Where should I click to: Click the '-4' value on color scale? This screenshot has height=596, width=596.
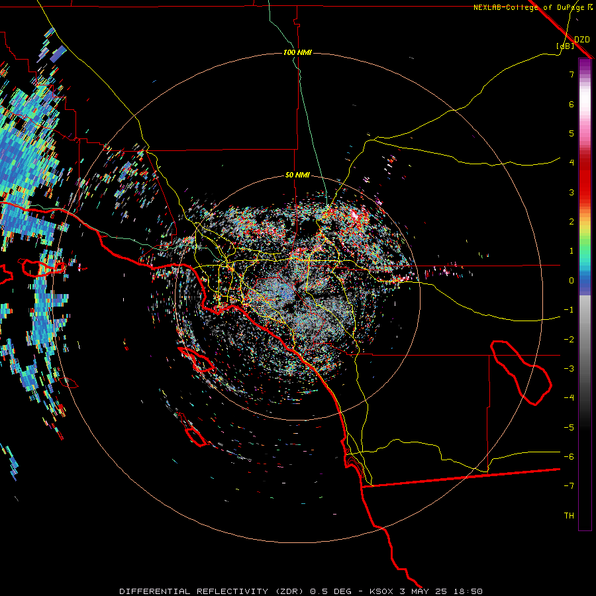click(x=569, y=397)
